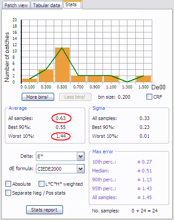Tick the Absolute checkbox
174x220 pixels.
[8, 184]
